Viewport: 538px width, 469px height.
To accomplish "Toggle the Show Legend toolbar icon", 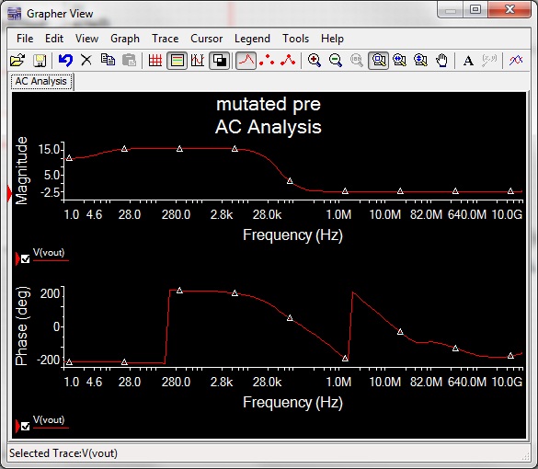I will pos(177,61).
